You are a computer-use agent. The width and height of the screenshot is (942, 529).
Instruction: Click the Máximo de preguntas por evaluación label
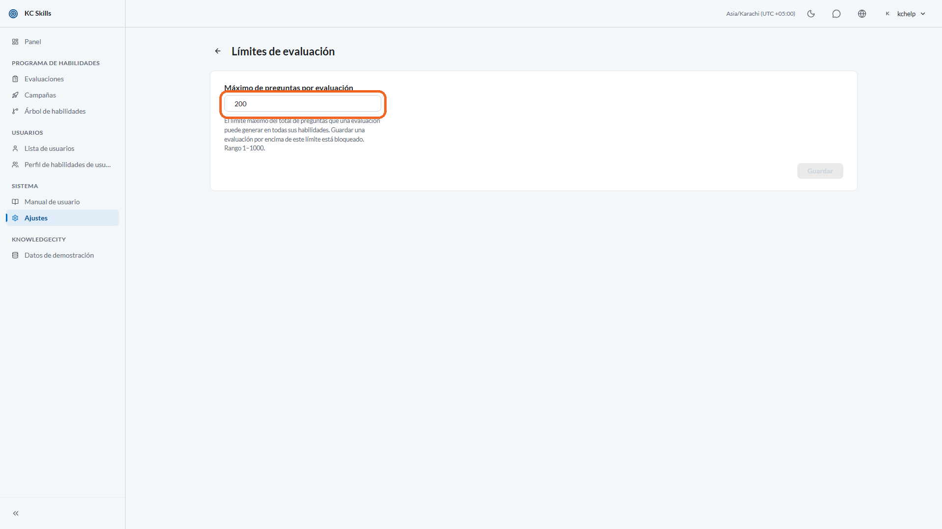pos(288,88)
